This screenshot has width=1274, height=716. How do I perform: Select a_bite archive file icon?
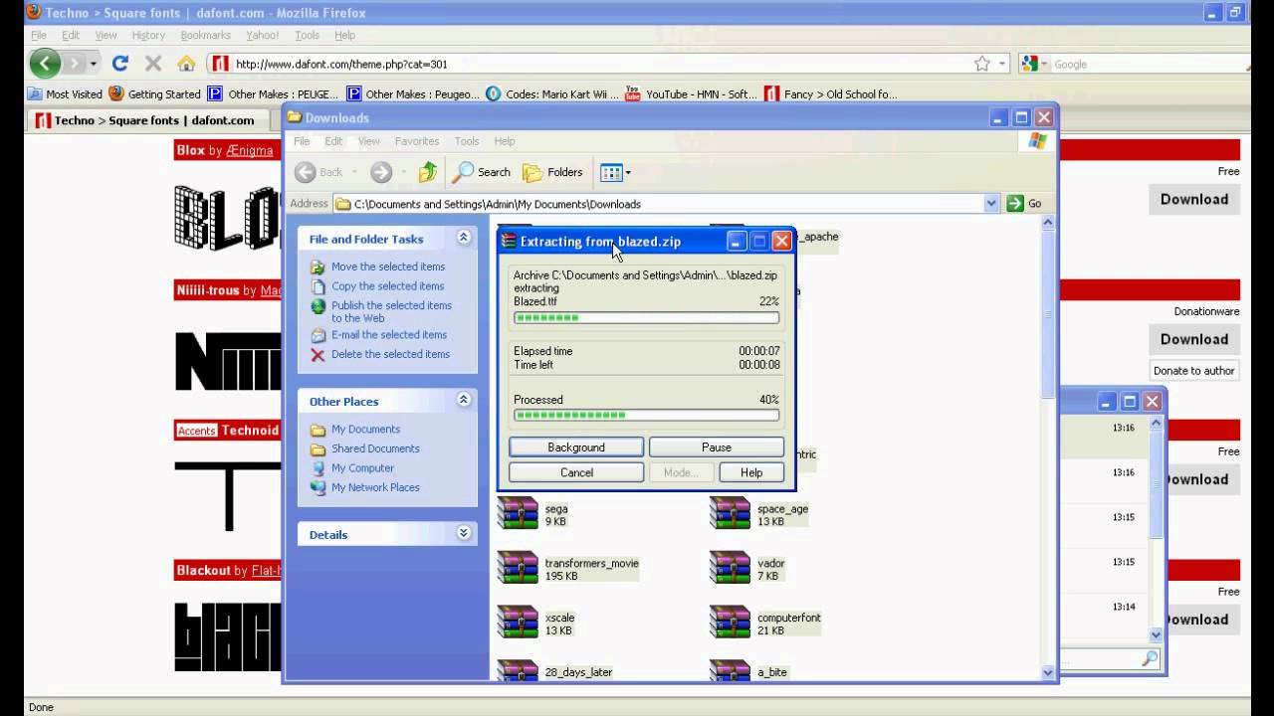click(730, 669)
